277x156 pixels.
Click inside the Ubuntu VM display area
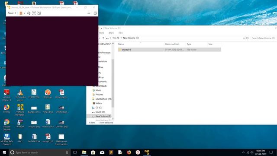pyautogui.click(x=52, y=51)
